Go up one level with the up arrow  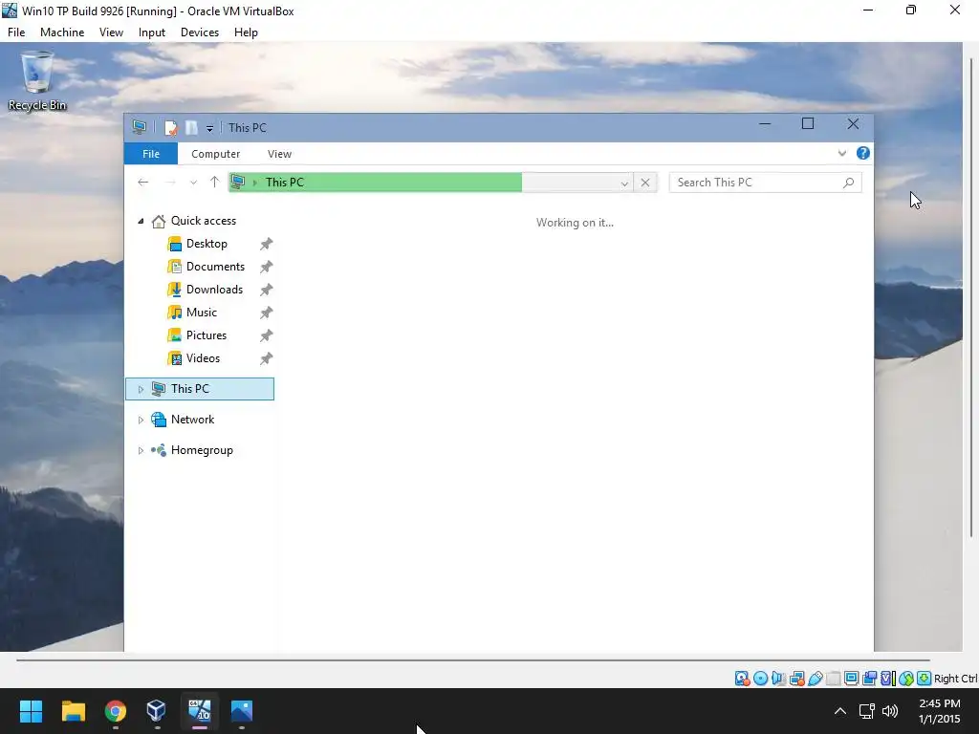click(215, 183)
